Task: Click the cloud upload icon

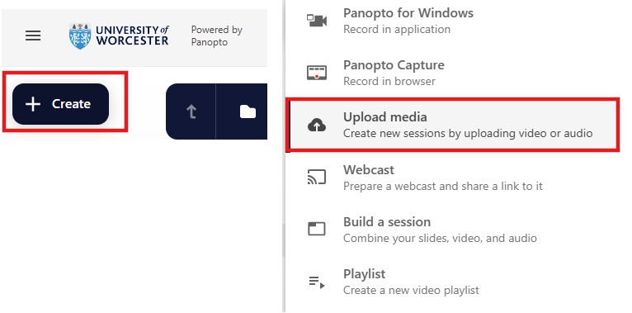Action: [x=317, y=126]
